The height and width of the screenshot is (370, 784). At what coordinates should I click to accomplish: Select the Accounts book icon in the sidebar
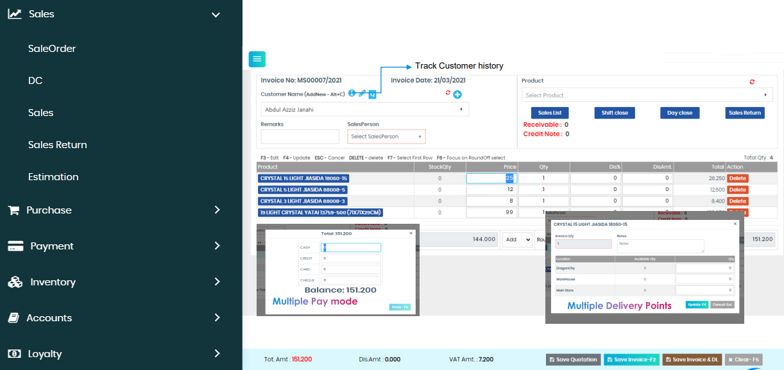coord(14,317)
